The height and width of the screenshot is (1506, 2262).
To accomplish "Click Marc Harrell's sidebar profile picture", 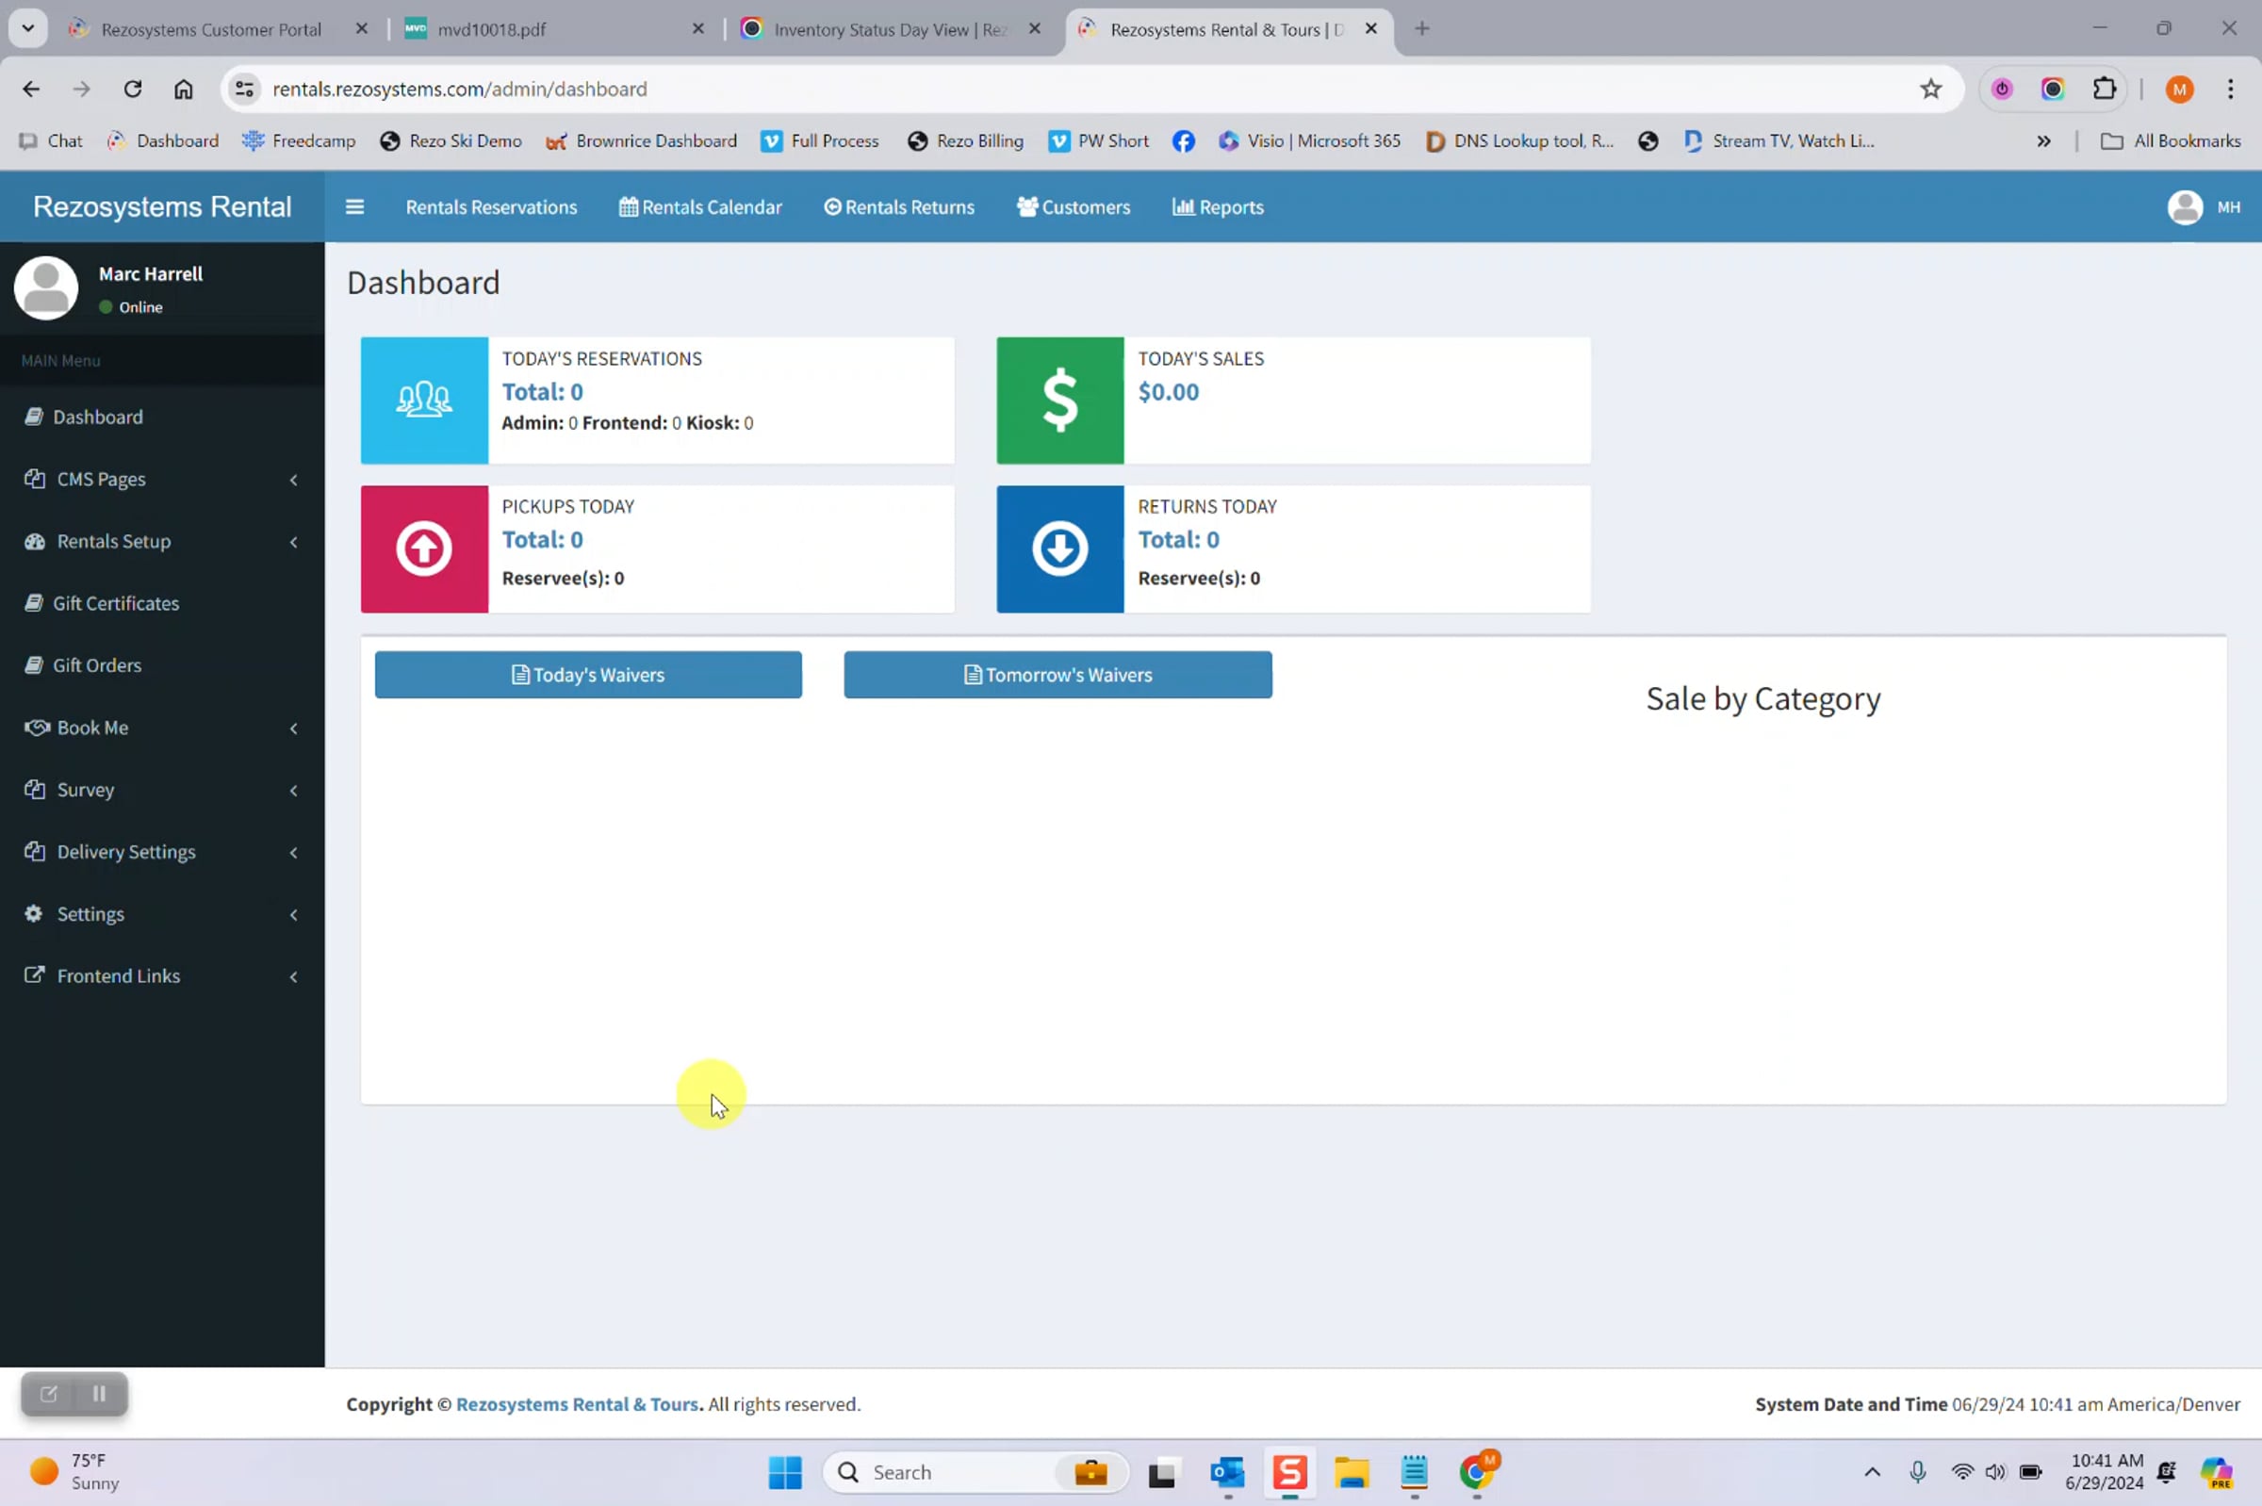I will (45, 287).
